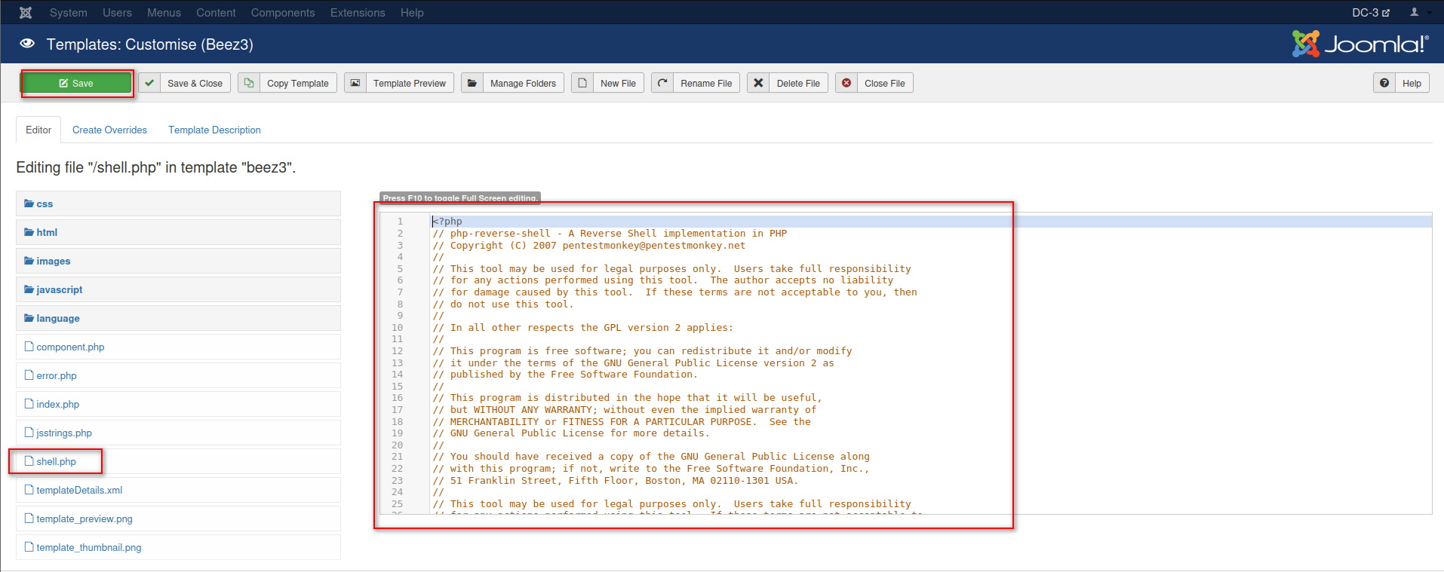Click the file icon beside component.php

(x=29, y=347)
